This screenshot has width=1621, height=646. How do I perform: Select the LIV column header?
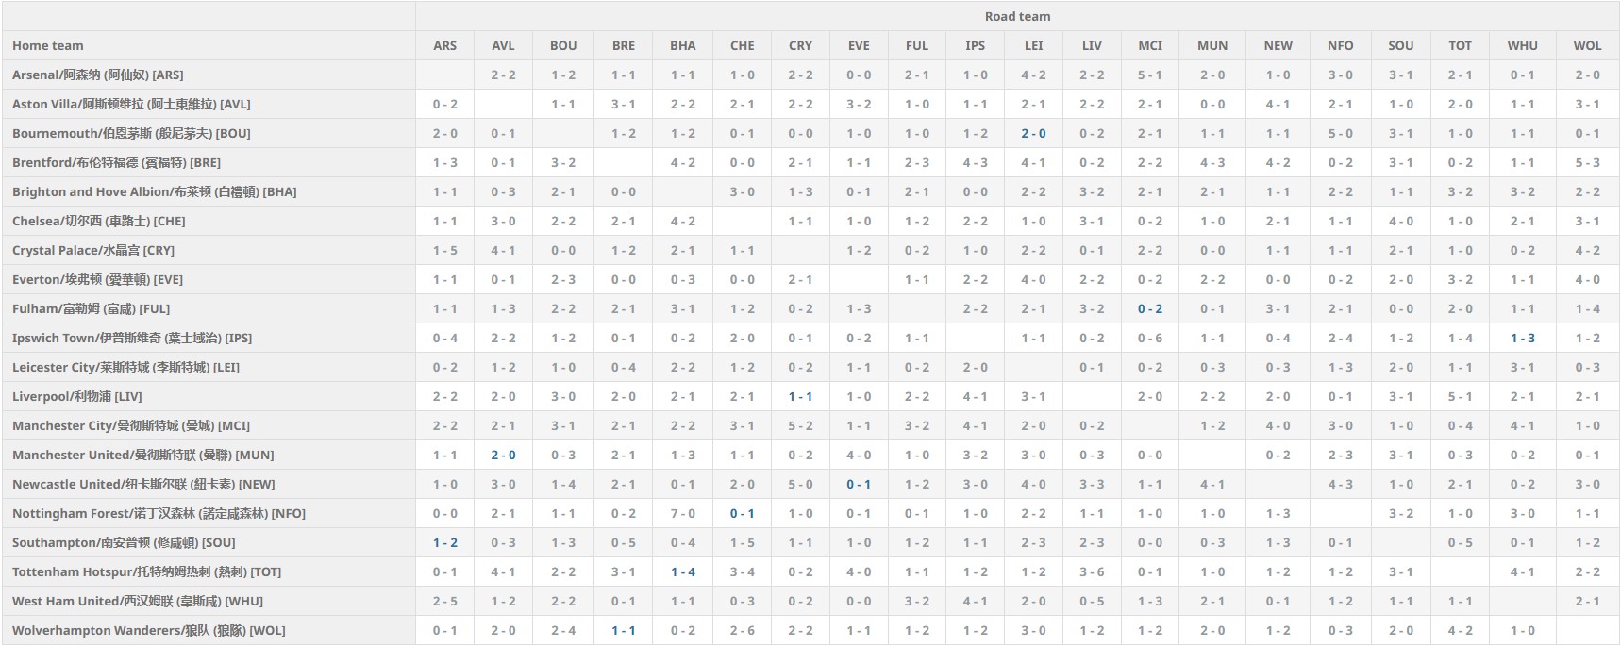(1092, 45)
